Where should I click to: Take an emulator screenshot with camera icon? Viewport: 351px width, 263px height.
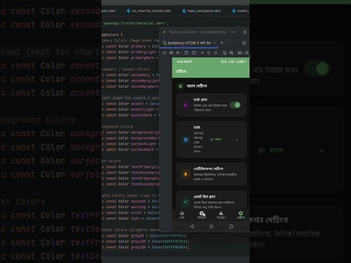click(240, 53)
